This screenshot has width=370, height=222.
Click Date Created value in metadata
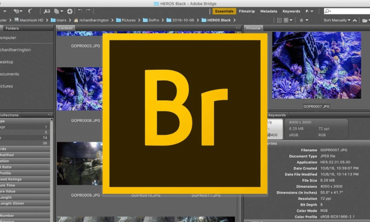point(339,168)
